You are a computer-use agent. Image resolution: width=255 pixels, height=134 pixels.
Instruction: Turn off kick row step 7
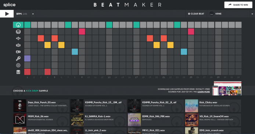(x=68, y=25)
